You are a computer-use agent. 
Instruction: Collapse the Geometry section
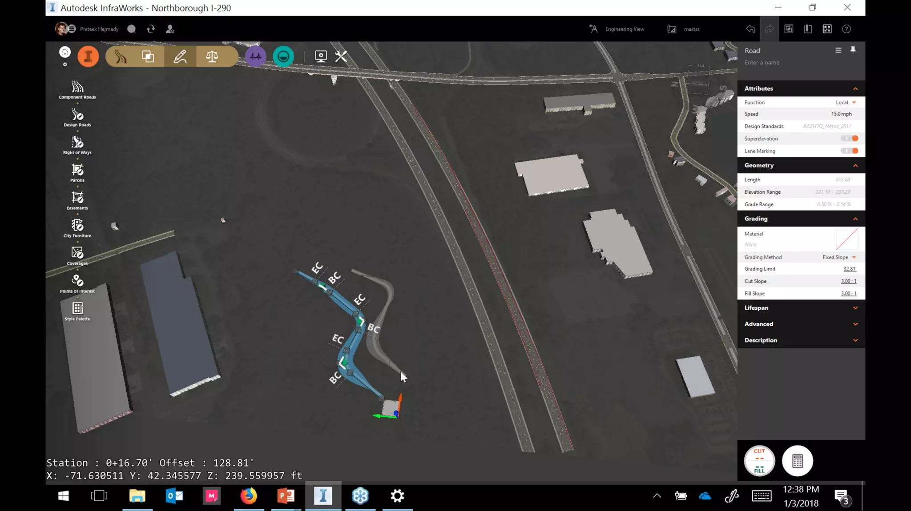855,165
